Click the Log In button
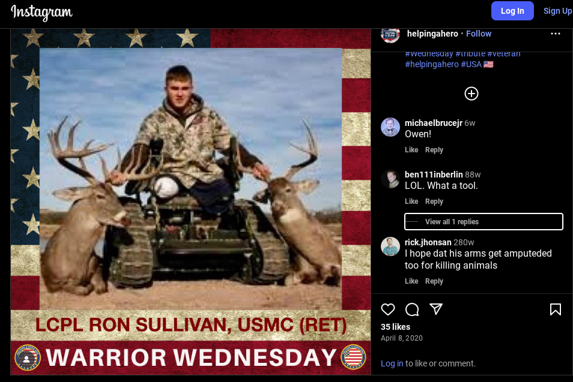This screenshot has width=573, height=382. click(x=512, y=11)
